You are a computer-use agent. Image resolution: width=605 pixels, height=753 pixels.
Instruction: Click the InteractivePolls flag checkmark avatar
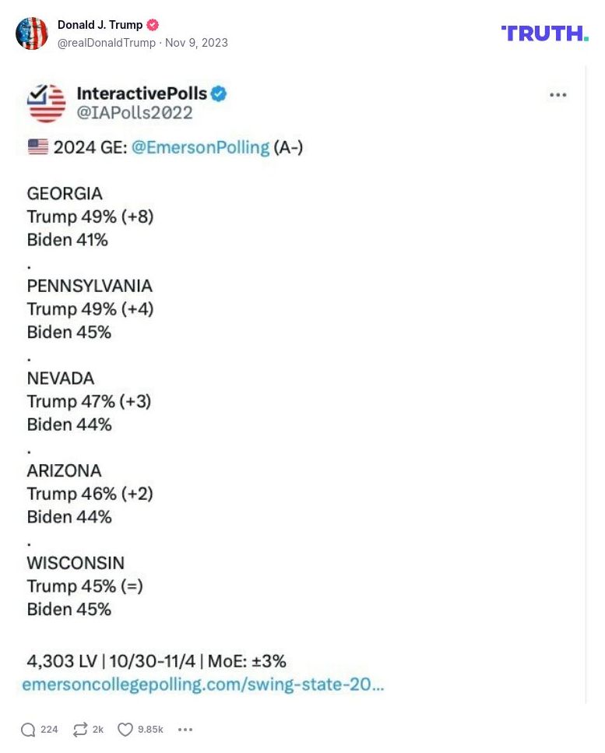click(47, 104)
